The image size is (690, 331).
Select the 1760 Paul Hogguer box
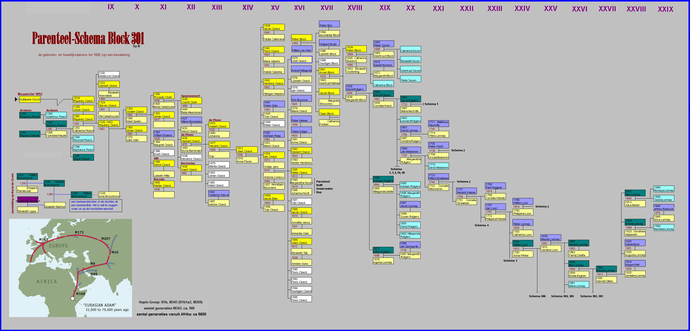pyautogui.click(x=495, y=186)
